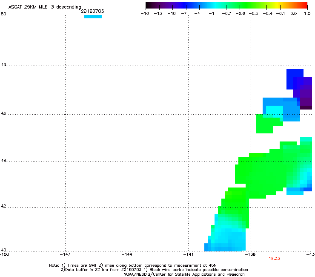Click the rainbow color scale bar
Viewport: 315px width, 277px height.
tap(226, 6)
